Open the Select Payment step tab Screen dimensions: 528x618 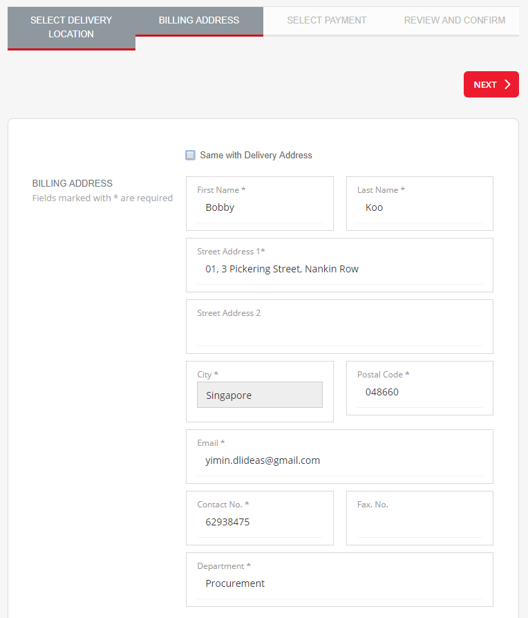click(327, 21)
